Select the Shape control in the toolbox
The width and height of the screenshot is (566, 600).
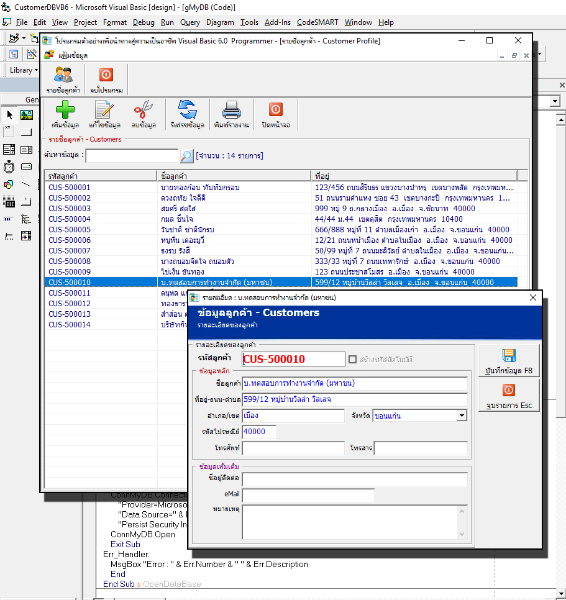tap(9, 184)
